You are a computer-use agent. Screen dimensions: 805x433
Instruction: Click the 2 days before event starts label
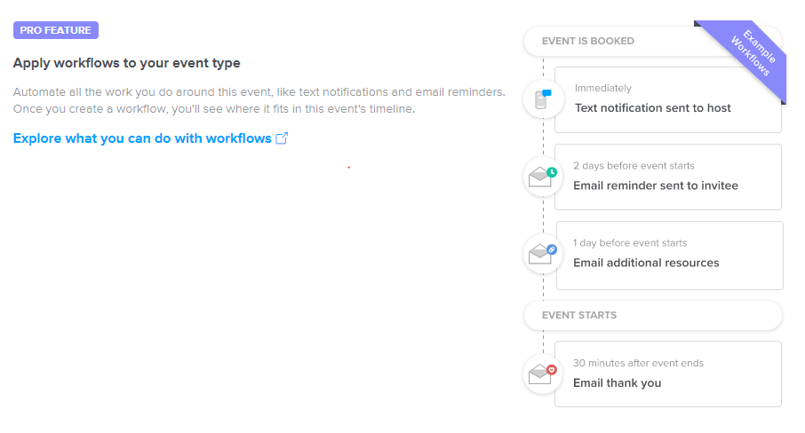pos(634,166)
